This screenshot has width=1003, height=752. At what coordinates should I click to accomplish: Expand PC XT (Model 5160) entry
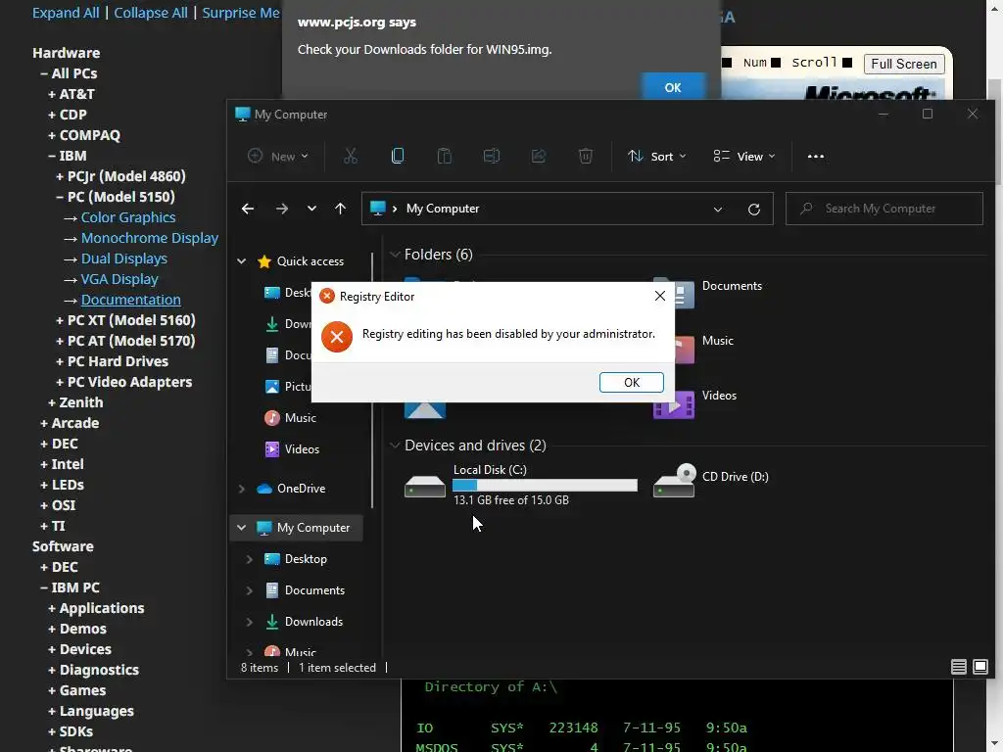tap(125, 320)
